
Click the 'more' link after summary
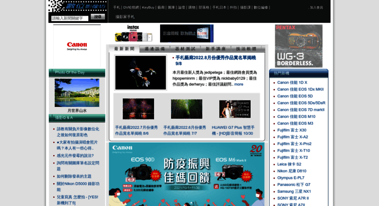[x=239, y=84]
